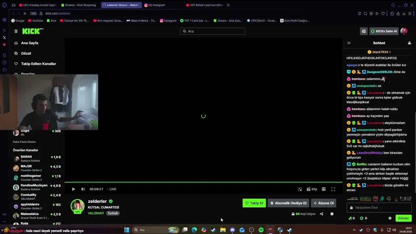Open Microsoft Edge from the taskbar
The height and width of the screenshot is (234, 416).
(x=194, y=230)
